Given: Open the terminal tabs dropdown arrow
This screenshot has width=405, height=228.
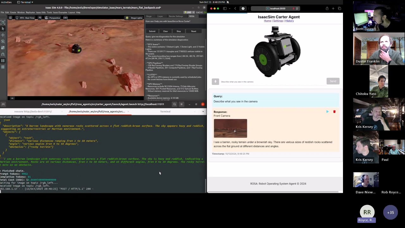Looking at the screenshot, I should click(203, 111).
